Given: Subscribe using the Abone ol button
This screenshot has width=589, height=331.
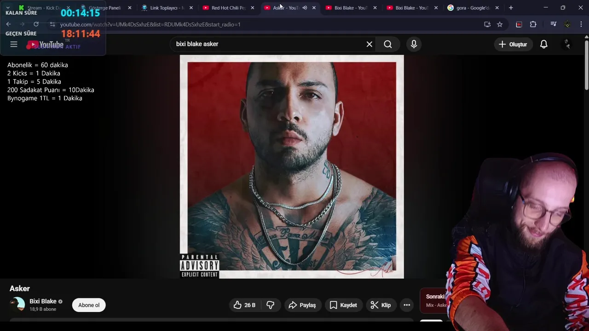Looking at the screenshot, I should (x=89, y=305).
